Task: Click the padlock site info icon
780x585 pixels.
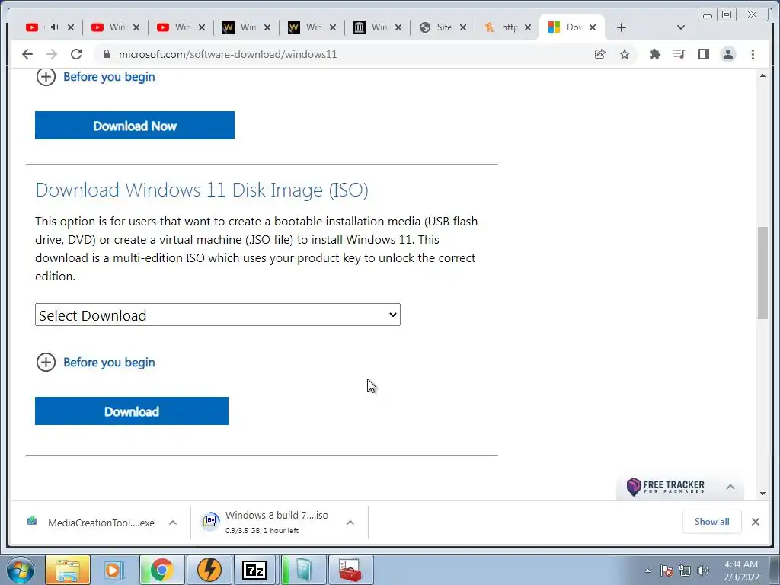Action: point(106,54)
